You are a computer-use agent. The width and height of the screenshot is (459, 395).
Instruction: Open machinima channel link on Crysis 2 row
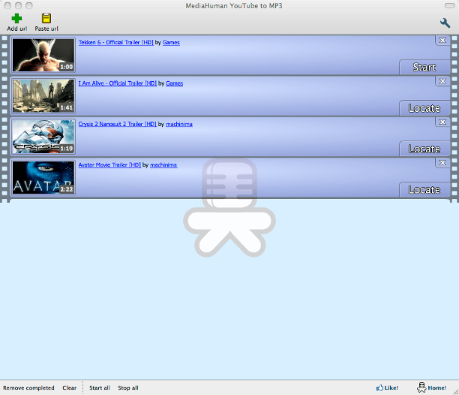pos(179,124)
